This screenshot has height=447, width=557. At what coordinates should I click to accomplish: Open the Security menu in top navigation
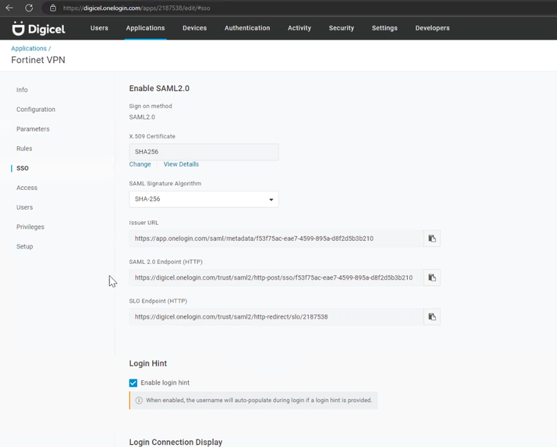341,28
